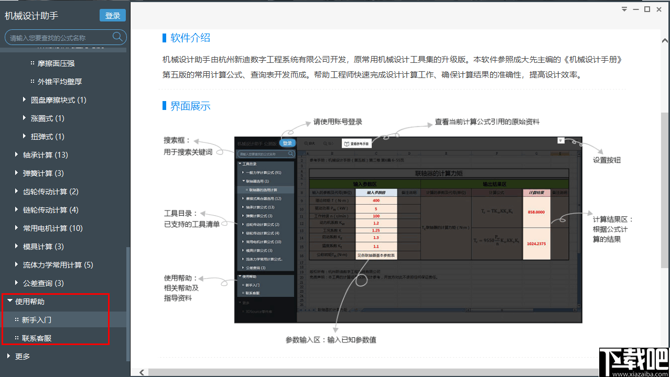Expand 模具计算 (3) category
The height and width of the screenshot is (377, 670).
point(17,246)
